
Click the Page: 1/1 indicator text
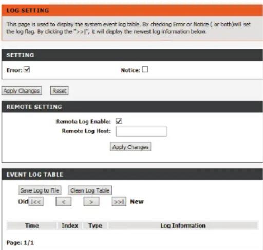pos(20,243)
